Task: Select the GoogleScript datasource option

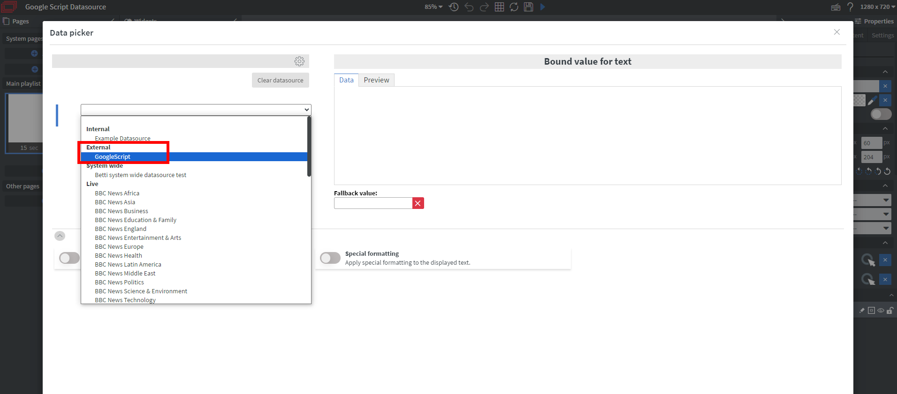Action: (x=194, y=156)
